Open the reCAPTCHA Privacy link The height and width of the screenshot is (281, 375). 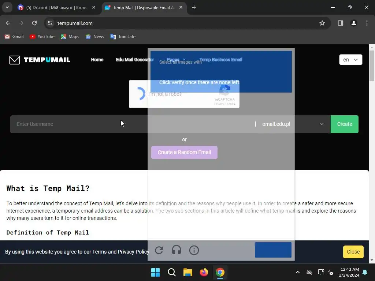pyautogui.click(x=219, y=104)
